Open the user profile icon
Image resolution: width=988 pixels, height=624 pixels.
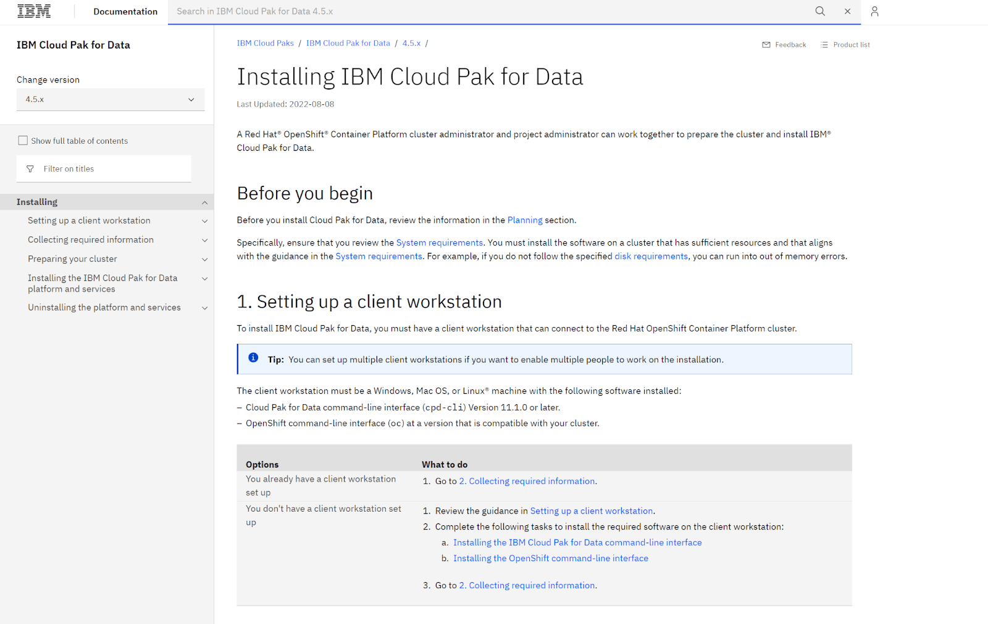click(x=874, y=11)
